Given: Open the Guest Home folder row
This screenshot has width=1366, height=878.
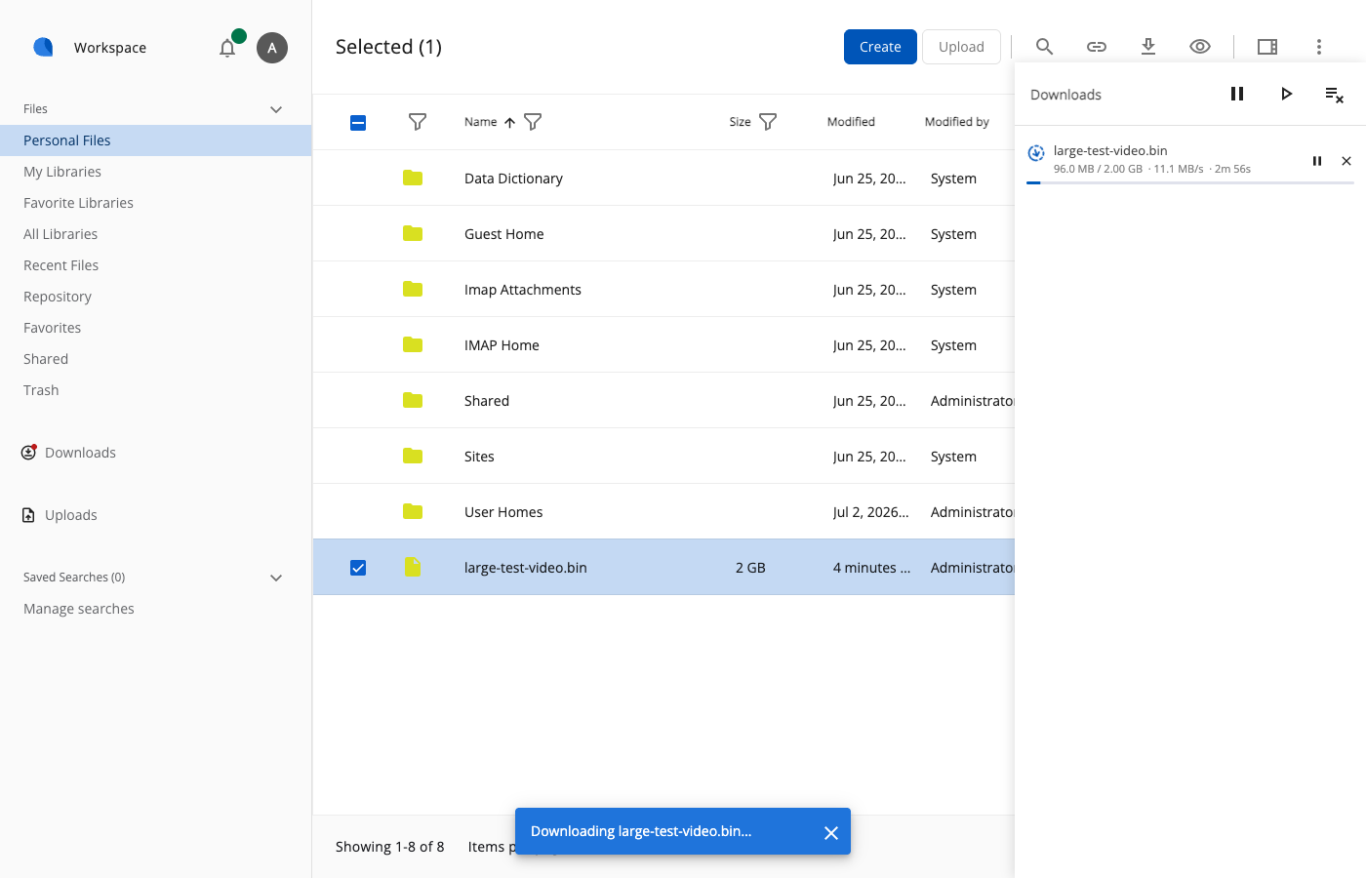Looking at the screenshot, I should click(663, 233).
